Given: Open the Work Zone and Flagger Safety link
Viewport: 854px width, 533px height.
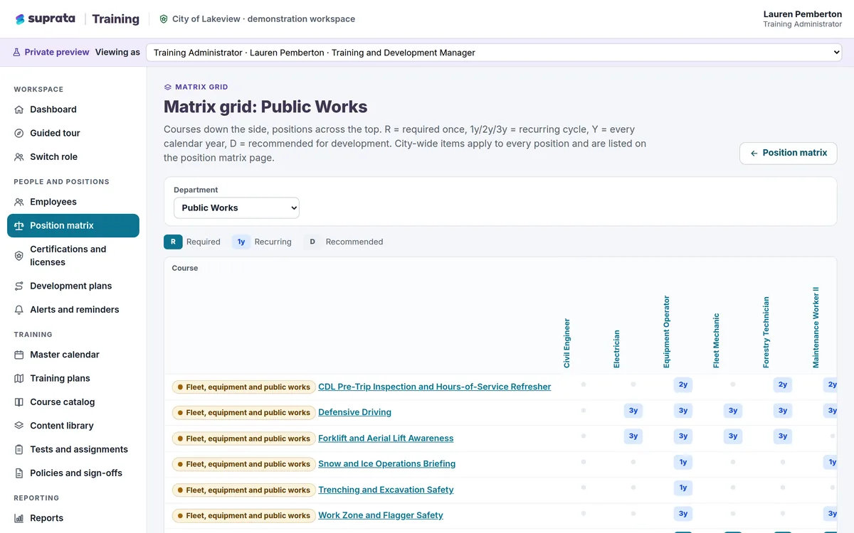Looking at the screenshot, I should click(381, 515).
